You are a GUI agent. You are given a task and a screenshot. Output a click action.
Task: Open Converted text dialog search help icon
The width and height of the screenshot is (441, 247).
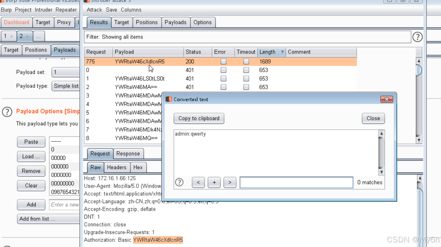pos(179,182)
